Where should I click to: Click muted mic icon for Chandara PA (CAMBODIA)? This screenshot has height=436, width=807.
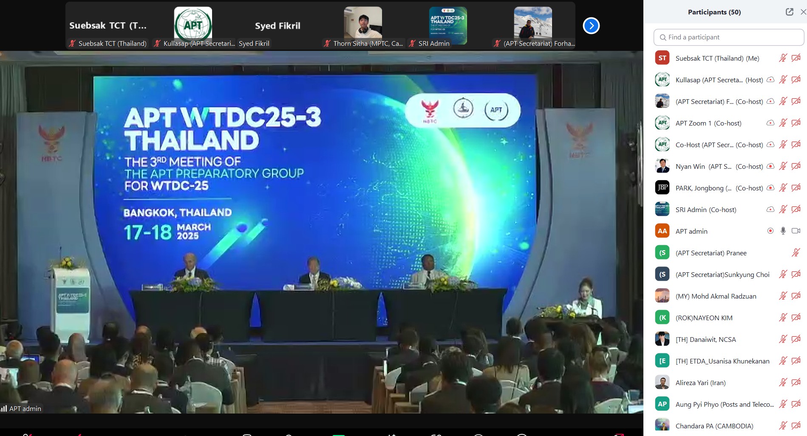click(783, 426)
